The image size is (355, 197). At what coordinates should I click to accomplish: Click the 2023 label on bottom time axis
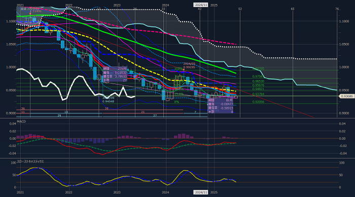click(x=117, y=192)
